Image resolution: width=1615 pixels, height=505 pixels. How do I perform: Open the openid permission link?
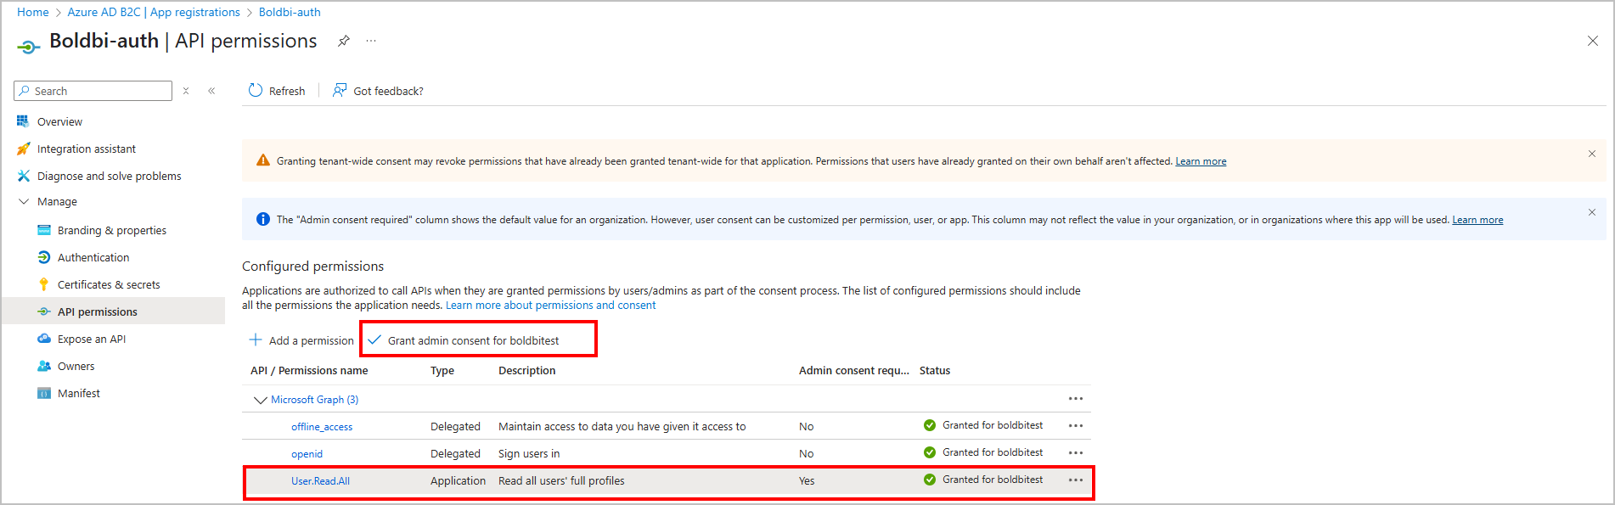[307, 454]
